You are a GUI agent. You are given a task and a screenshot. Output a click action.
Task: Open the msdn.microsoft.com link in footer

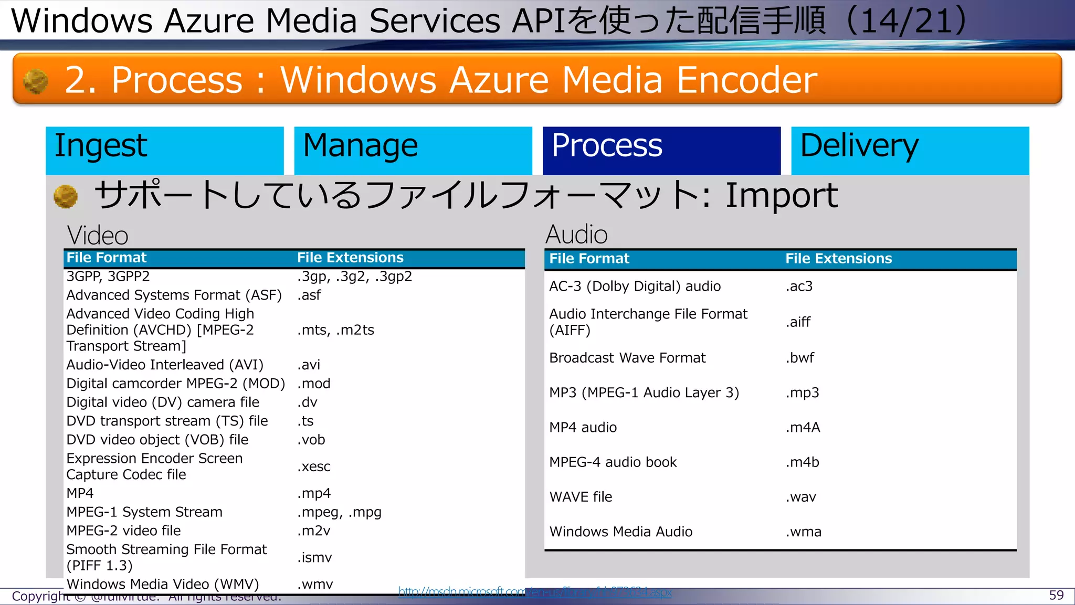535,592
